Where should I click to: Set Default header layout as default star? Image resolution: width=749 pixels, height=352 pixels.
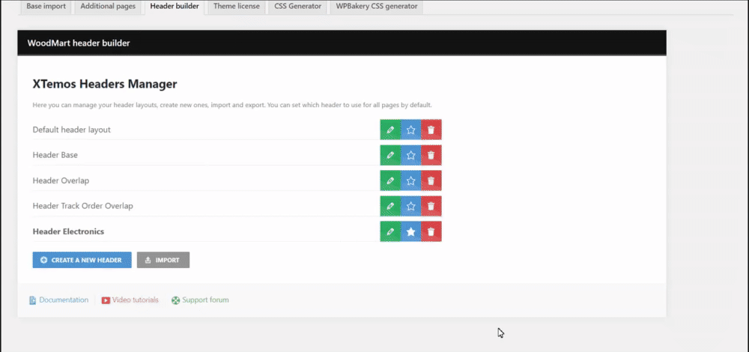tap(410, 130)
